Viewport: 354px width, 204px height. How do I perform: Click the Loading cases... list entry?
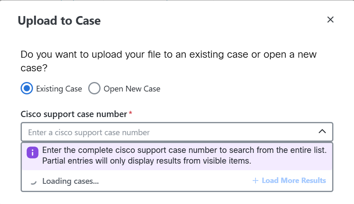point(70,181)
